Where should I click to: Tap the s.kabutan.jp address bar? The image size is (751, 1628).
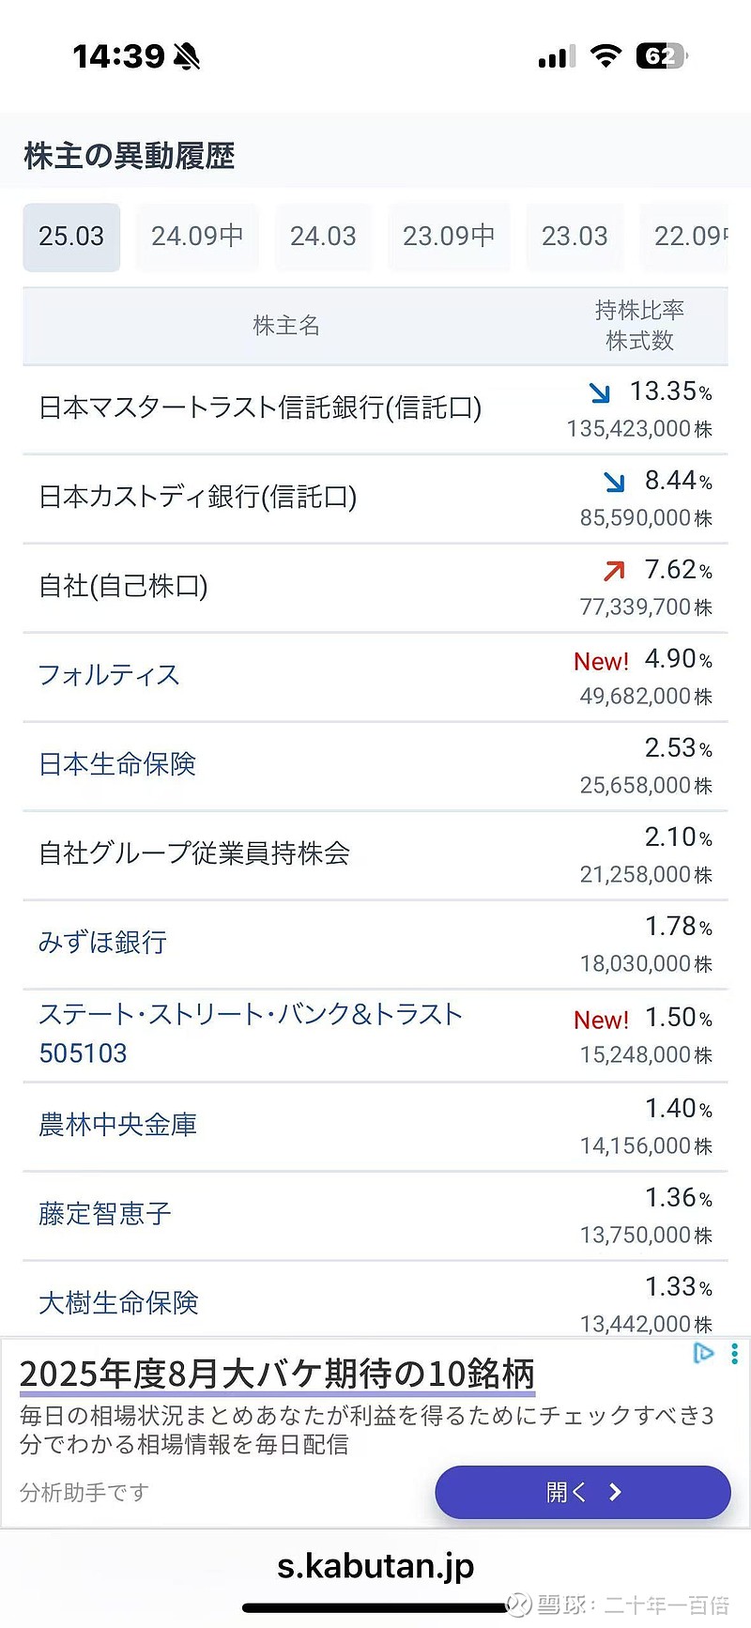[375, 1565]
